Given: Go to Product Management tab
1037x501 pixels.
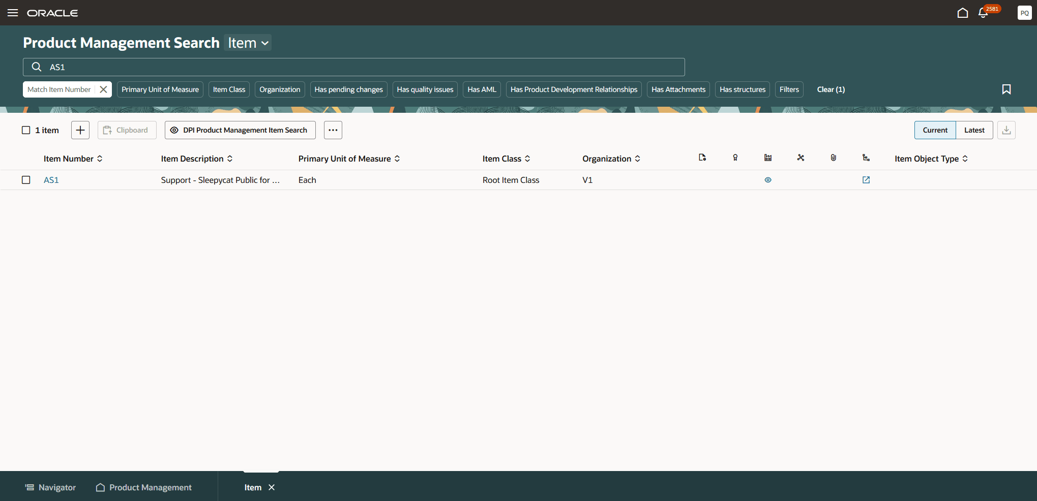Looking at the screenshot, I should 144,487.
